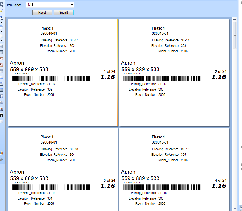Click '559 x 889 x 533' on label 3 of 24
The height and width of the screenshot is (211, 242).
click(x=29, y=178)
